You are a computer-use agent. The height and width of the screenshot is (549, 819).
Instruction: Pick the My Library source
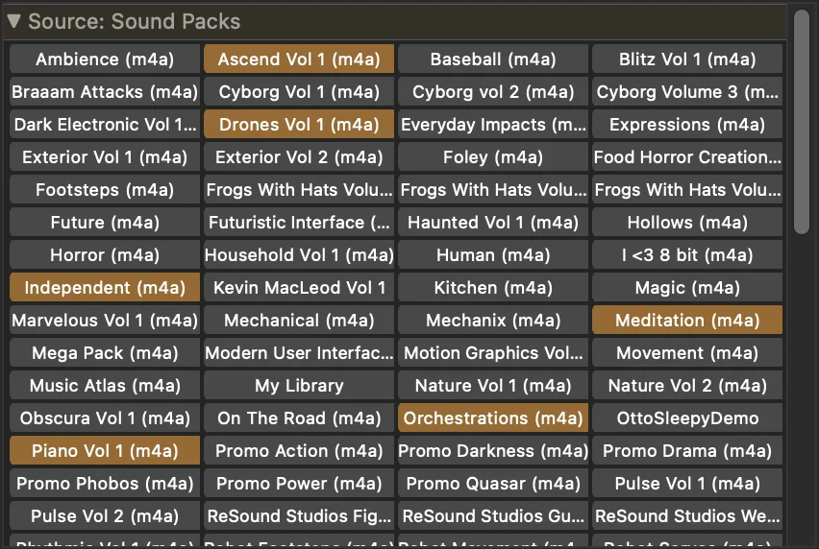pos(299,385)
